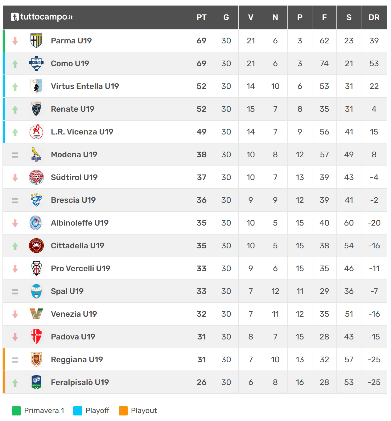Sort by the PT points column header
This screenshot has height=421, width=391.
click(x=202, y=17)
